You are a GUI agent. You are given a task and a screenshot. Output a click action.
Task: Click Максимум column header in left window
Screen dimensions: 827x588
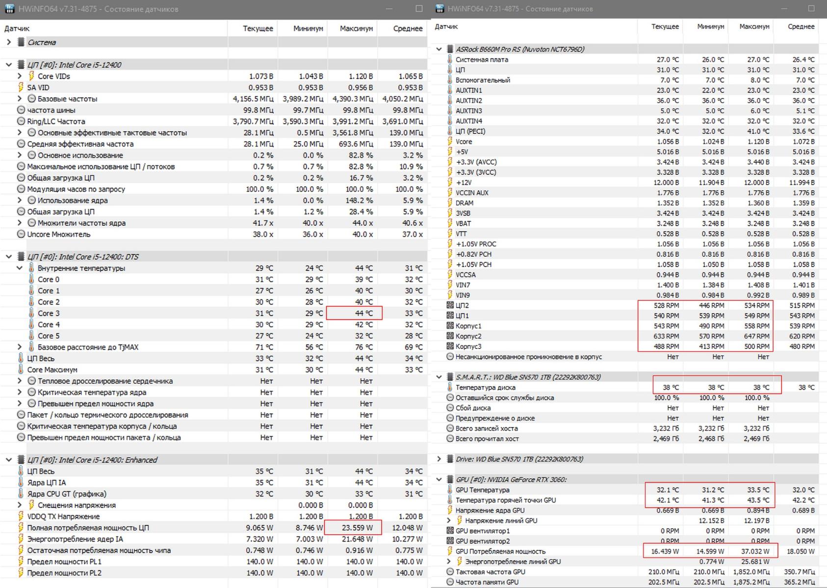pyautogui.click(x=357, y=28)
